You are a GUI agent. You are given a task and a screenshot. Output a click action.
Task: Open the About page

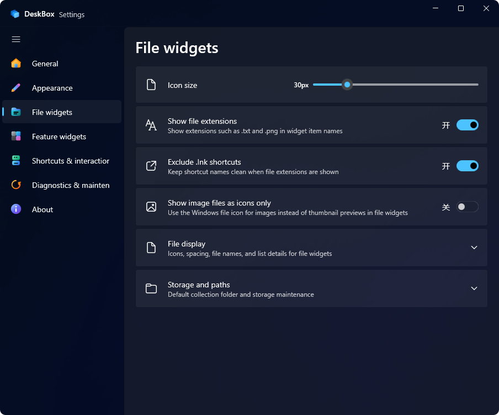coord(62,209)
